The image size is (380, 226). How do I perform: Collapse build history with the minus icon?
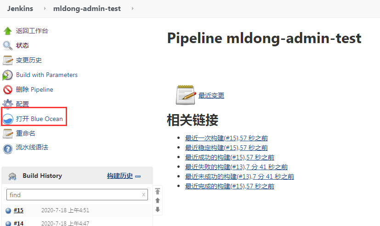pyautogui.click(x=138, y=176)
